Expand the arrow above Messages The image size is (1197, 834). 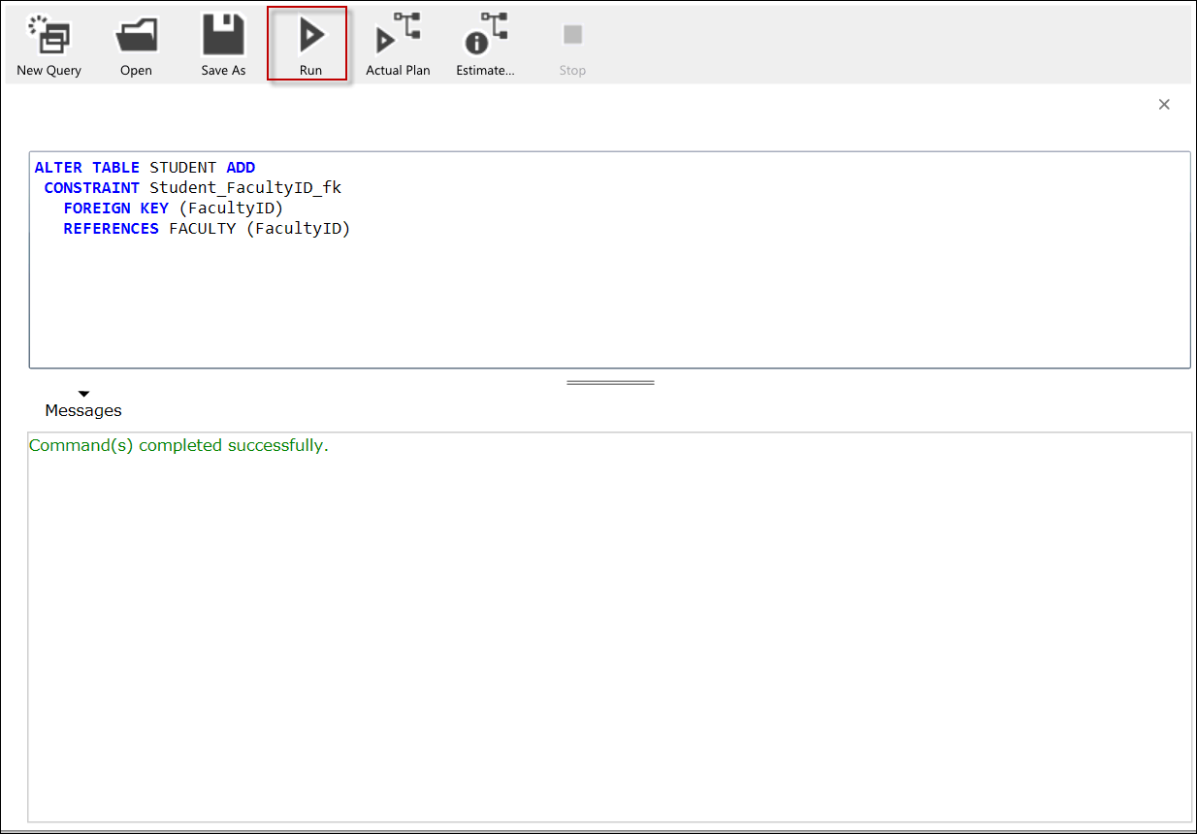click(83, 394)
